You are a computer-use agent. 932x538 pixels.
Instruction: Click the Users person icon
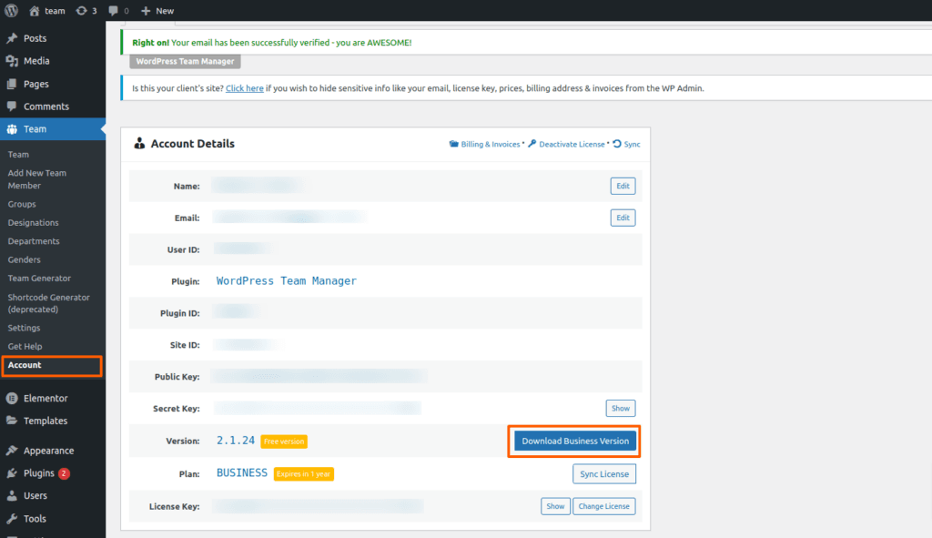tap(12, 496)
